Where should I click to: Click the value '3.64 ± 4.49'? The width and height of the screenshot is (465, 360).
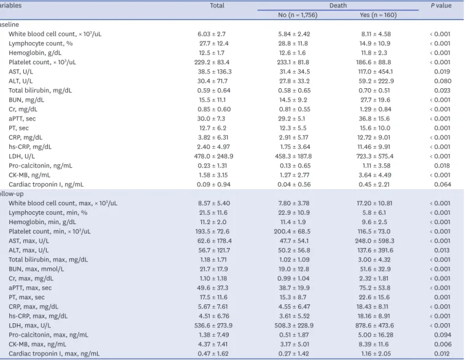pos(375,175)
